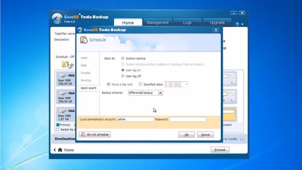Confirm the schedule with OK

186,135
